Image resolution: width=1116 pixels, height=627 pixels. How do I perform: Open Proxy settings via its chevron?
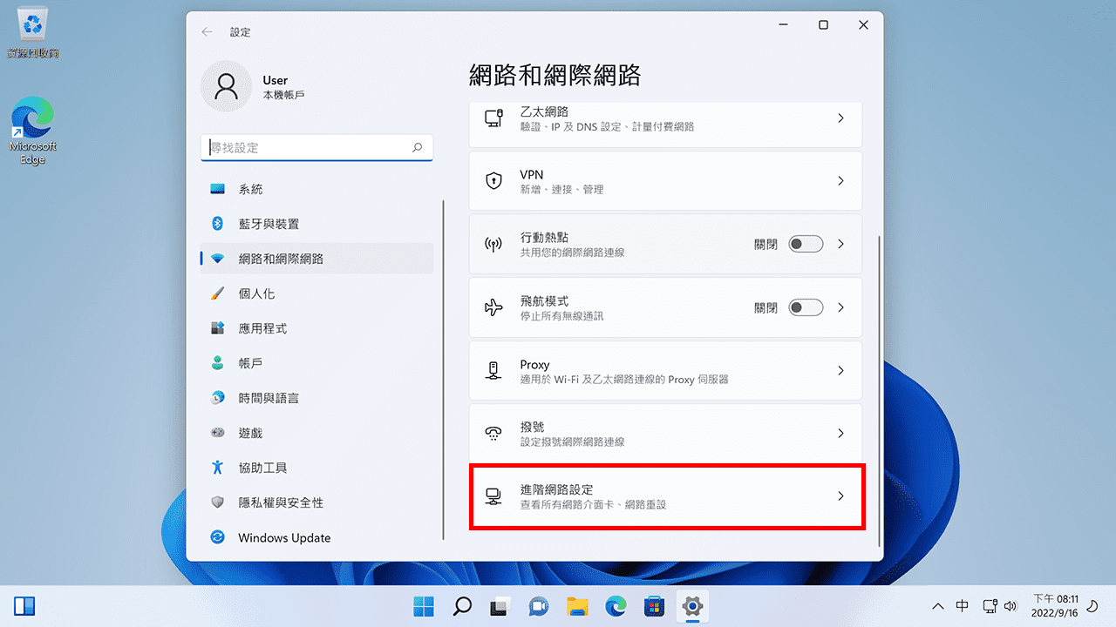tap(840, 370)
